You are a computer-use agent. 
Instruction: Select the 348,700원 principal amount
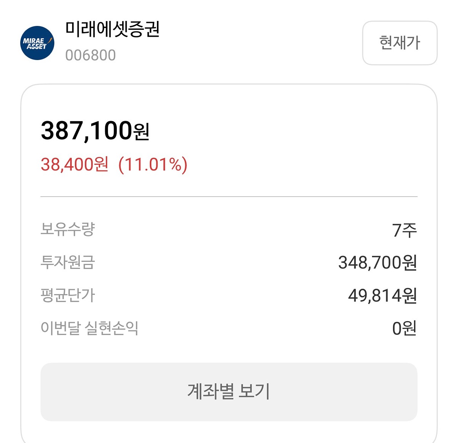point(377,263)
